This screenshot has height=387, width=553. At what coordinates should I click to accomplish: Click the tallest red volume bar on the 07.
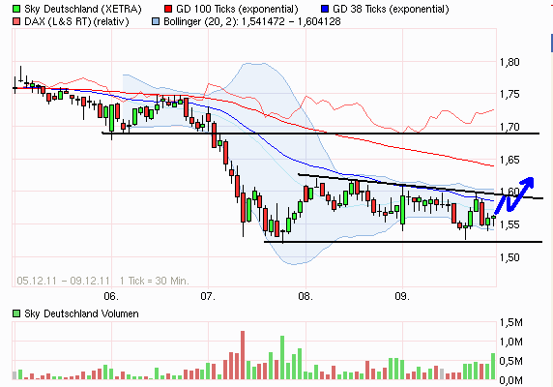click(243, 355)
